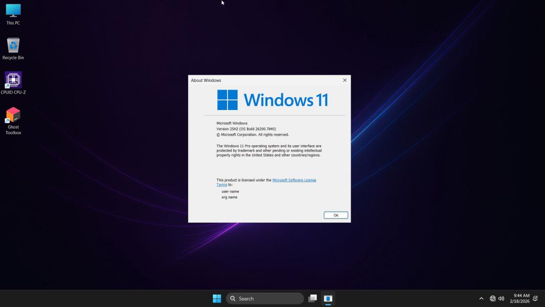The height and width of the screenshot is (307, 545).
Task: Click the Windows Start button
Action: (x=217, y=298)
